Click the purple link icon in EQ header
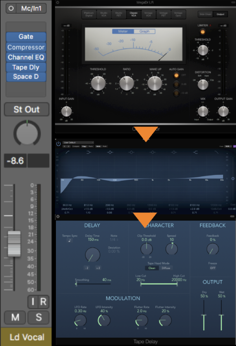236x346 pixels. (x=234, y=146)
